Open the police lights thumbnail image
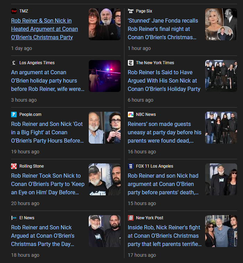The image size is (243, 263). tap(105, 76)
